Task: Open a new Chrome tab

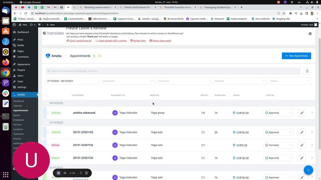Action: click(x=242, y=7)
